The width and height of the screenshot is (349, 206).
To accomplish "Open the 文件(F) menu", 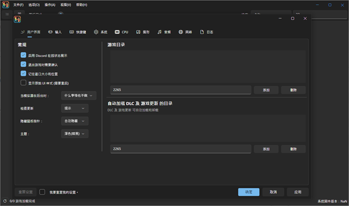I will 18,5.
